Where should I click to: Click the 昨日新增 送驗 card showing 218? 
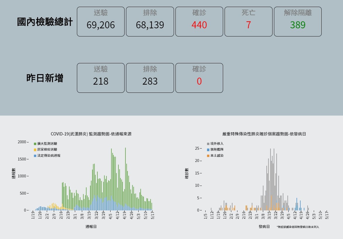101,78
